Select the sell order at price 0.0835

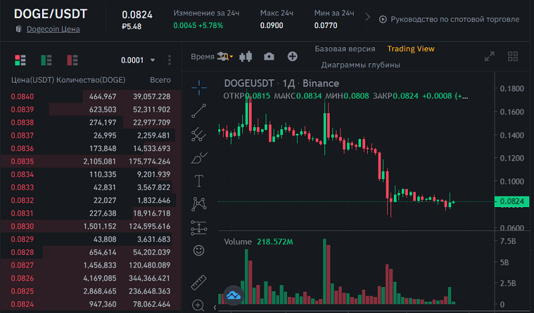click(91, 161)
